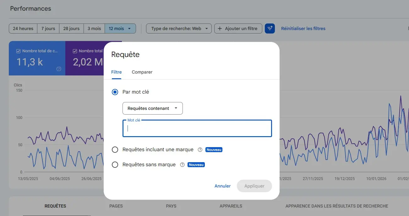This screenshot has width=409, height=216.
Task: Switch to the APPAREILS tab
Action: pos(231,206)
